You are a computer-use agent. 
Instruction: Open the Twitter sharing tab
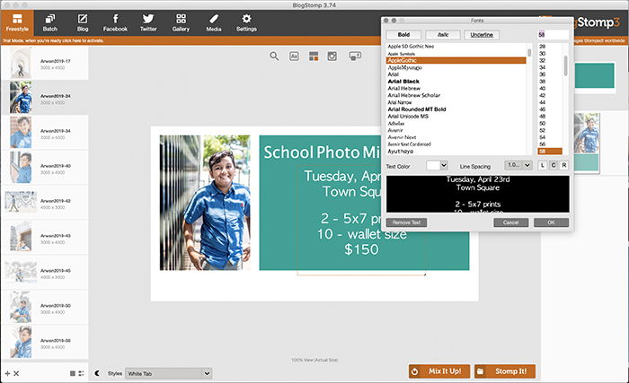tap(148, 22)
